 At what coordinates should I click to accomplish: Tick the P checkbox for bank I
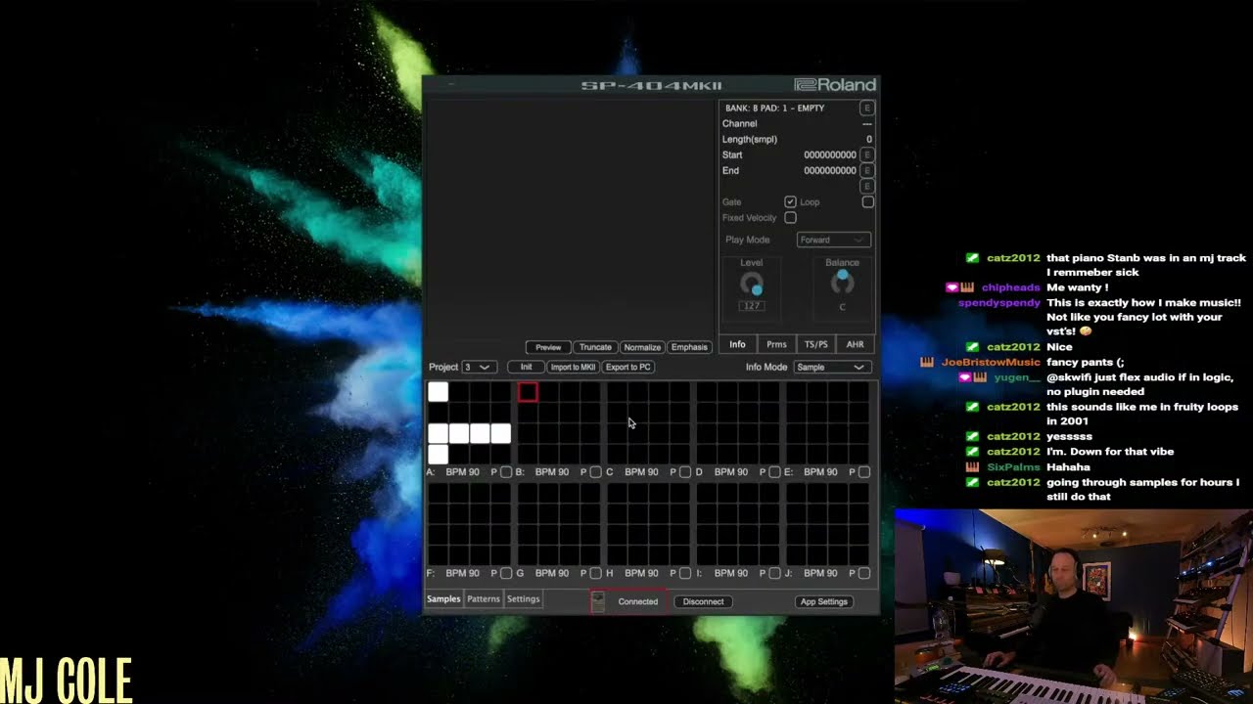coord(774,573)
